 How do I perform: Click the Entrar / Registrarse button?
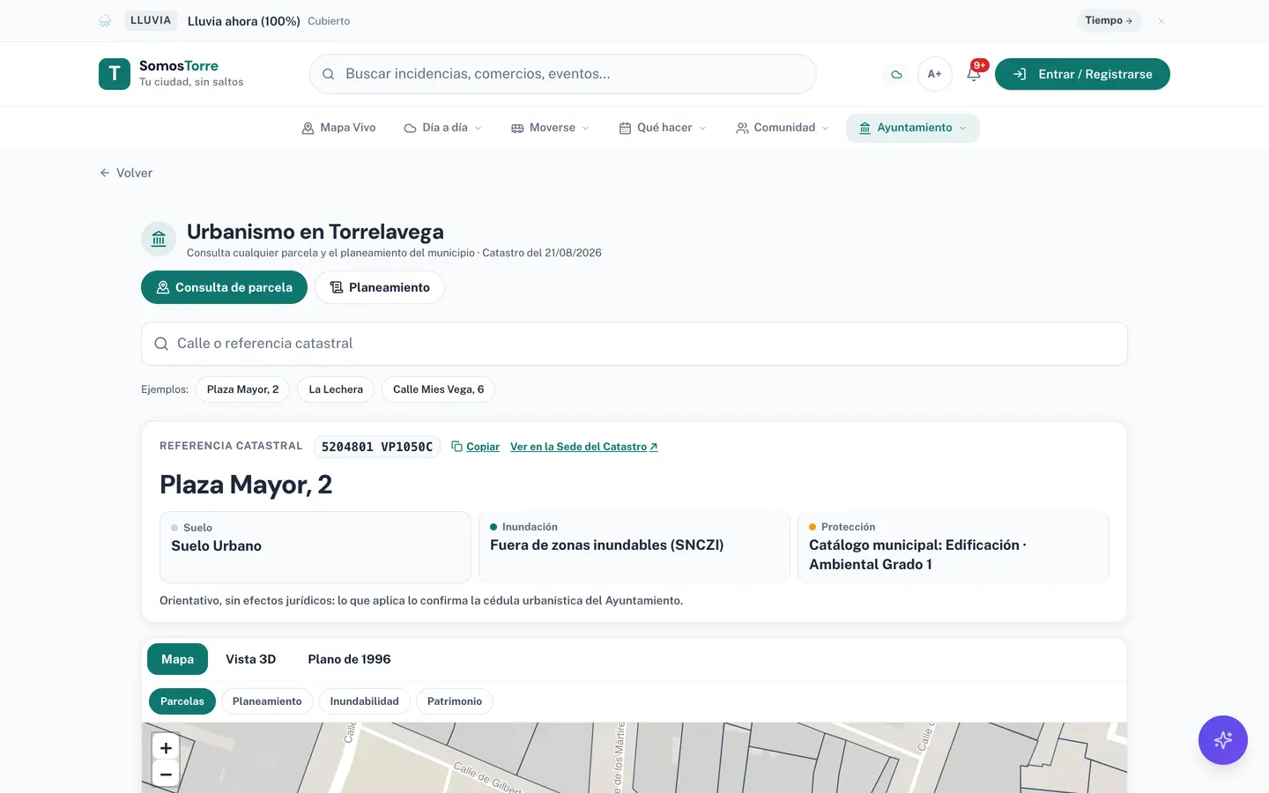(1082, 74)
